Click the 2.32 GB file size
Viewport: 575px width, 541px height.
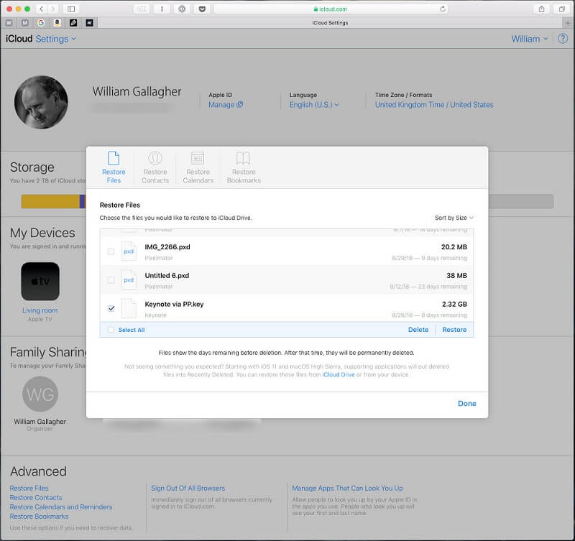[x=454, y=304]
